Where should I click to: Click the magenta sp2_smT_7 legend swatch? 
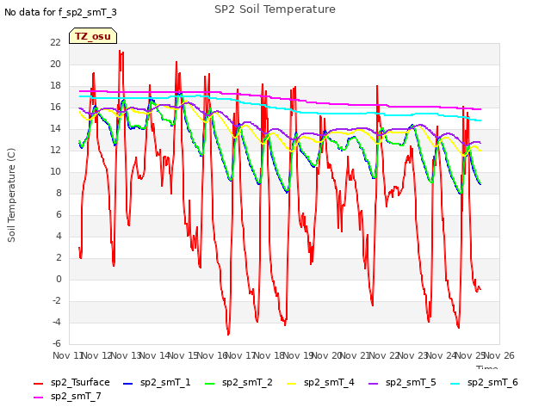click(38, 398)
